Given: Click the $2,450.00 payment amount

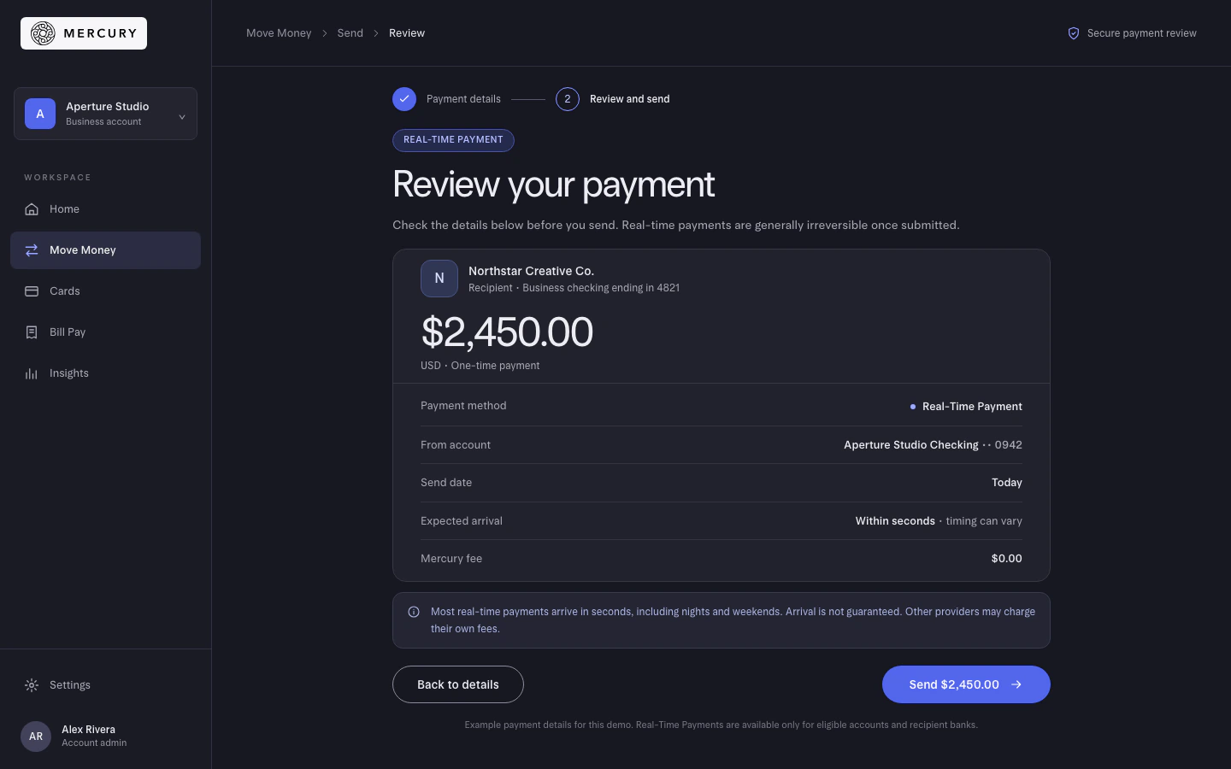Looking at the screenshot, I should coord(507,332).
